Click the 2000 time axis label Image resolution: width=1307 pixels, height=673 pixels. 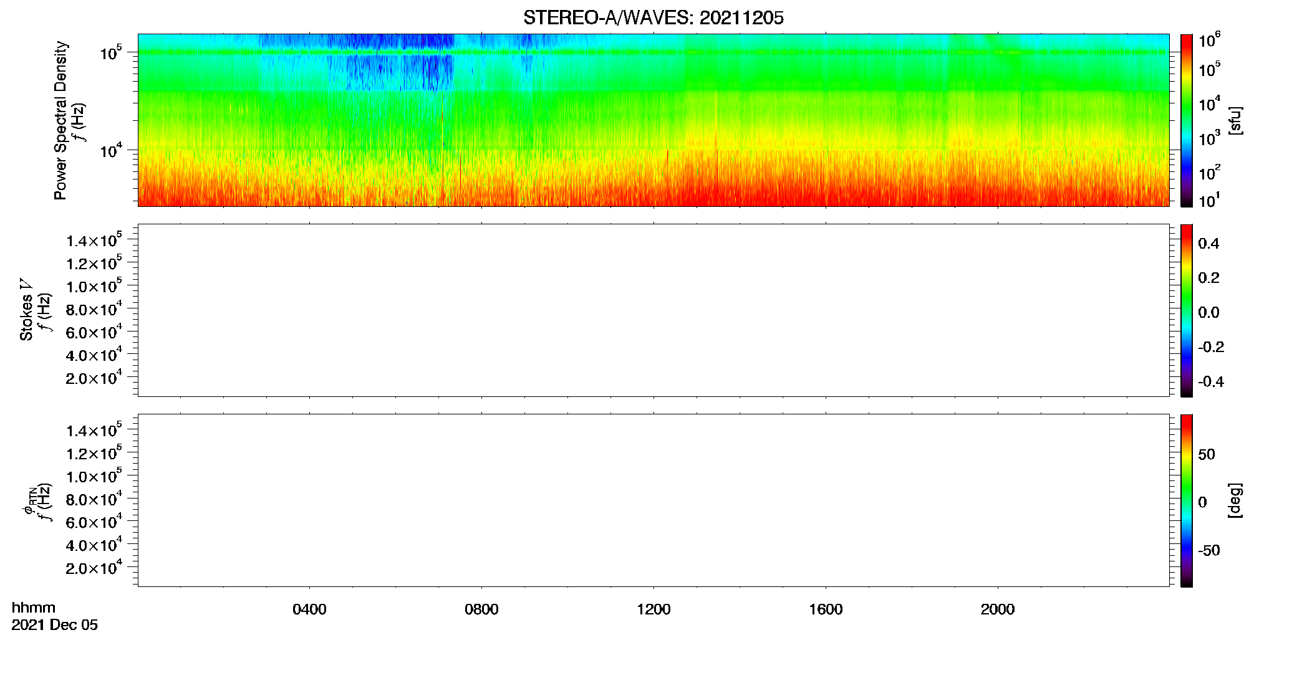point(998,609)
